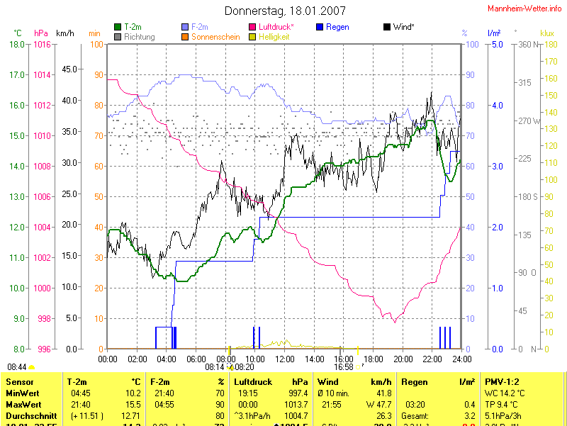Image resolution: width=567 pixels, height=426 pixels.
Task: Click the Regen column header in the table
Action: point(415,382)
